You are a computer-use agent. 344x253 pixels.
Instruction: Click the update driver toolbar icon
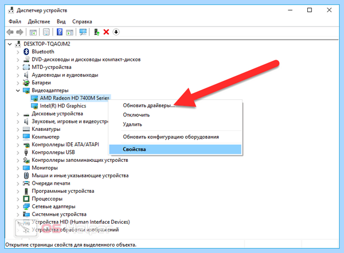[97, 32]
